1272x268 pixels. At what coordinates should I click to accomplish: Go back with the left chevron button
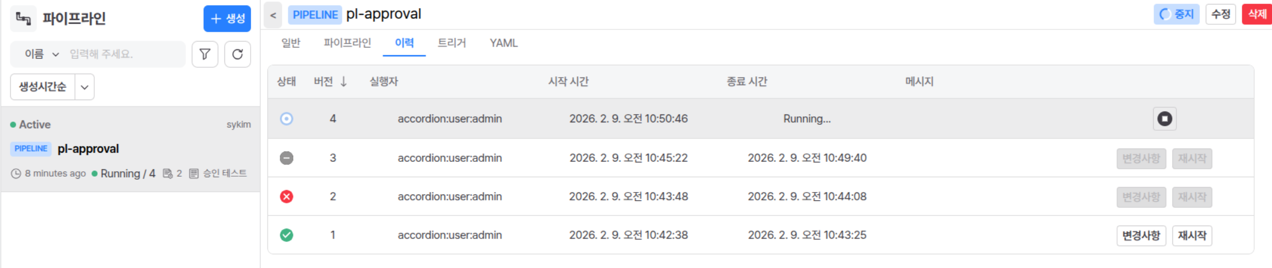pos(273,15)
